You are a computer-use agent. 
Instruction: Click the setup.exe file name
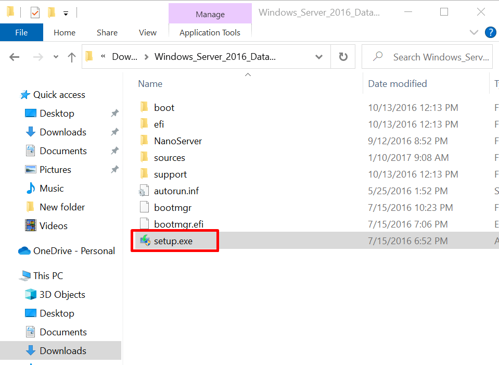(173, 241)
